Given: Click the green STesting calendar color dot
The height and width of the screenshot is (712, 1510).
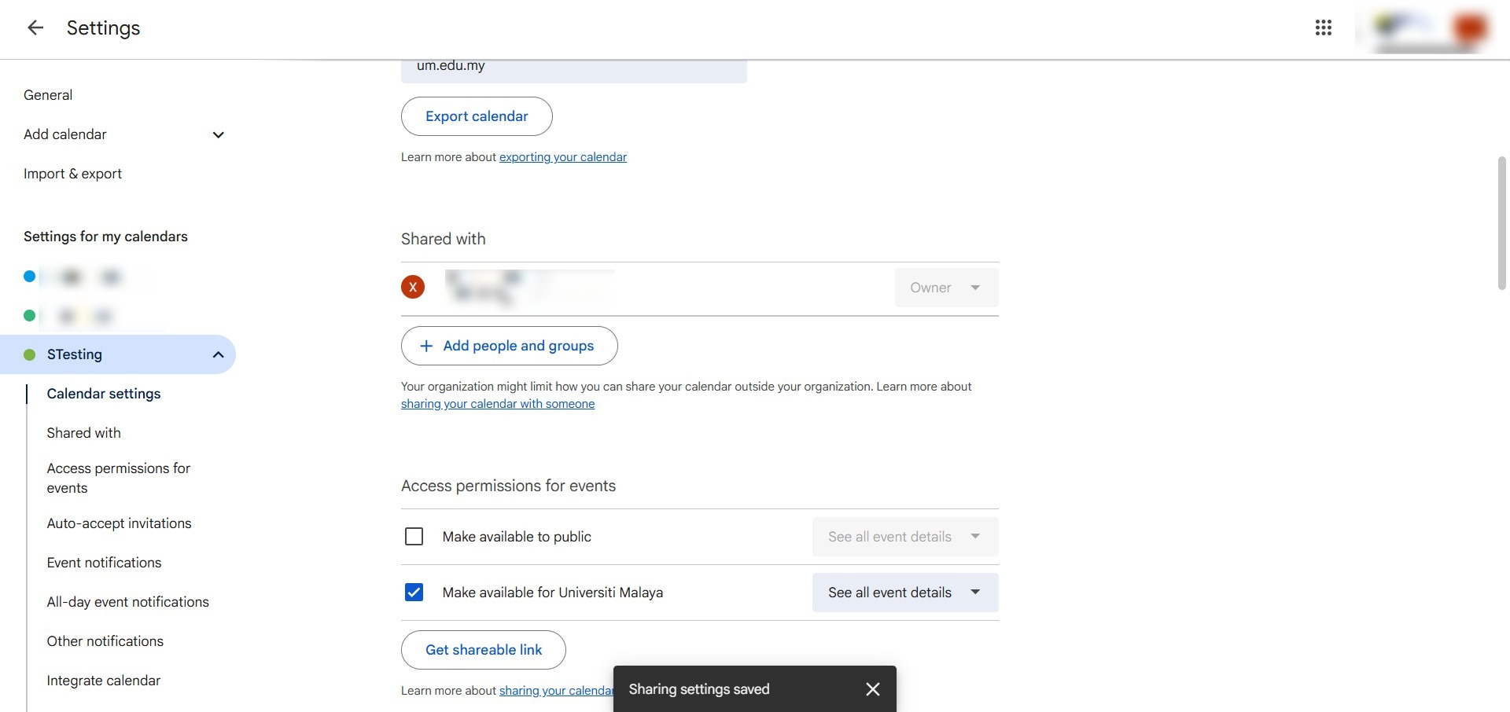Looking at the screenshot, I should pyautogui.click(x=30, y=354).
